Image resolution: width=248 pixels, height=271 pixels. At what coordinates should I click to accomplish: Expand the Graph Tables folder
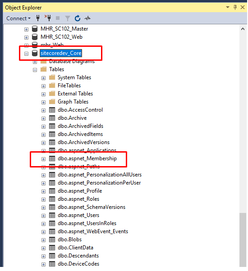(43, 103)
